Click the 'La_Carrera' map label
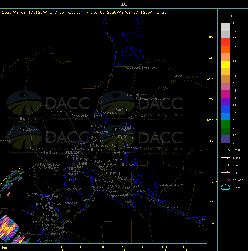Image resolution: width=248 pixels, height=251 pixels. coord(33,194)
